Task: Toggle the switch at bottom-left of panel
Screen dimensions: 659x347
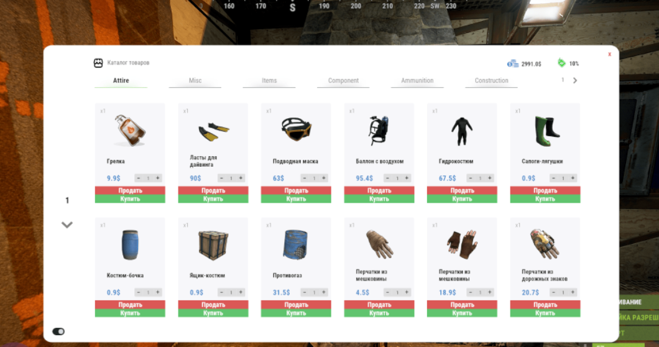Action: [x=59, y=331]
